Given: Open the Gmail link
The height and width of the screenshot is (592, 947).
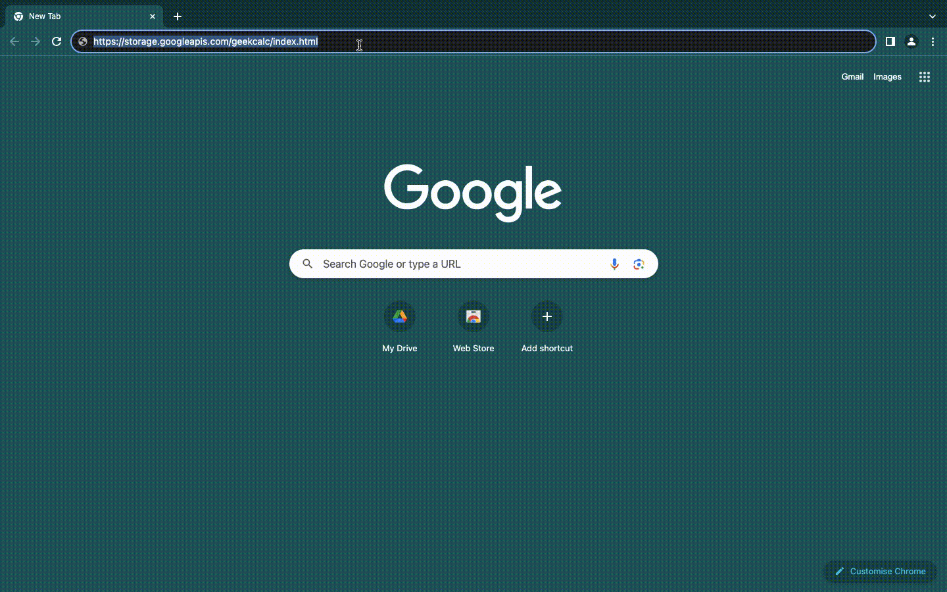Looking at the screenshot, I should click(x=852, y=77).
